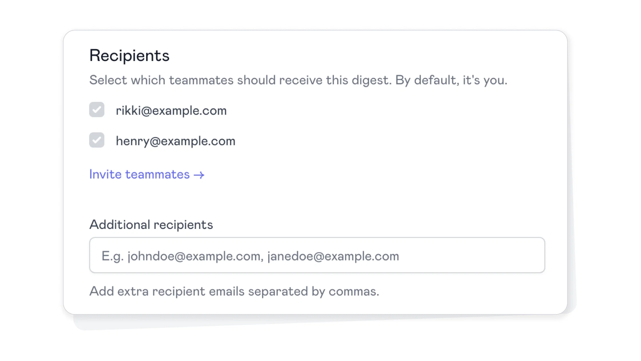The height and width of the screenshot is (361, 641).
Task: Click the word 'teammates' in the blue link
Action: (157, 174)
